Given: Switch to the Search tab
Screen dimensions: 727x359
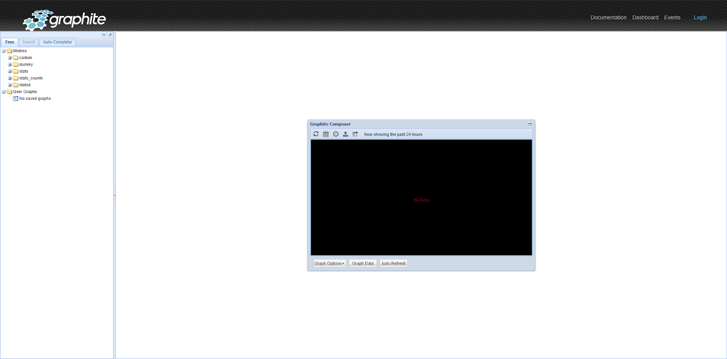Looking at the screenshot, I should point(29,42).
